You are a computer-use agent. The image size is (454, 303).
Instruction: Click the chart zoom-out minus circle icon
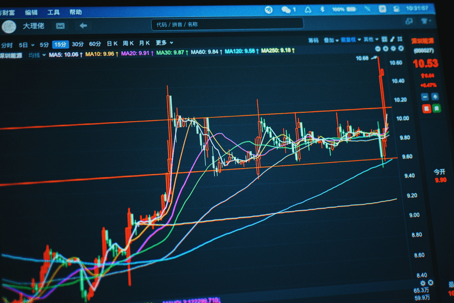click(378, 48)
